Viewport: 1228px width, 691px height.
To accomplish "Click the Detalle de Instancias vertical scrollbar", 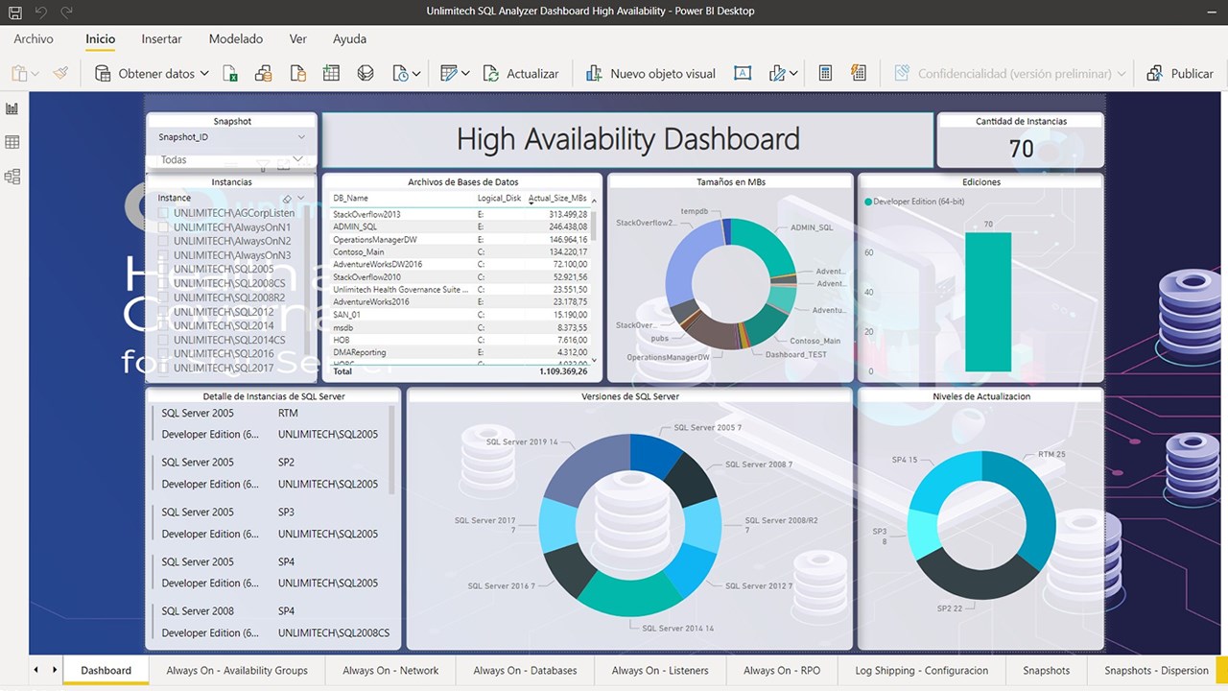I will [392, 449].
